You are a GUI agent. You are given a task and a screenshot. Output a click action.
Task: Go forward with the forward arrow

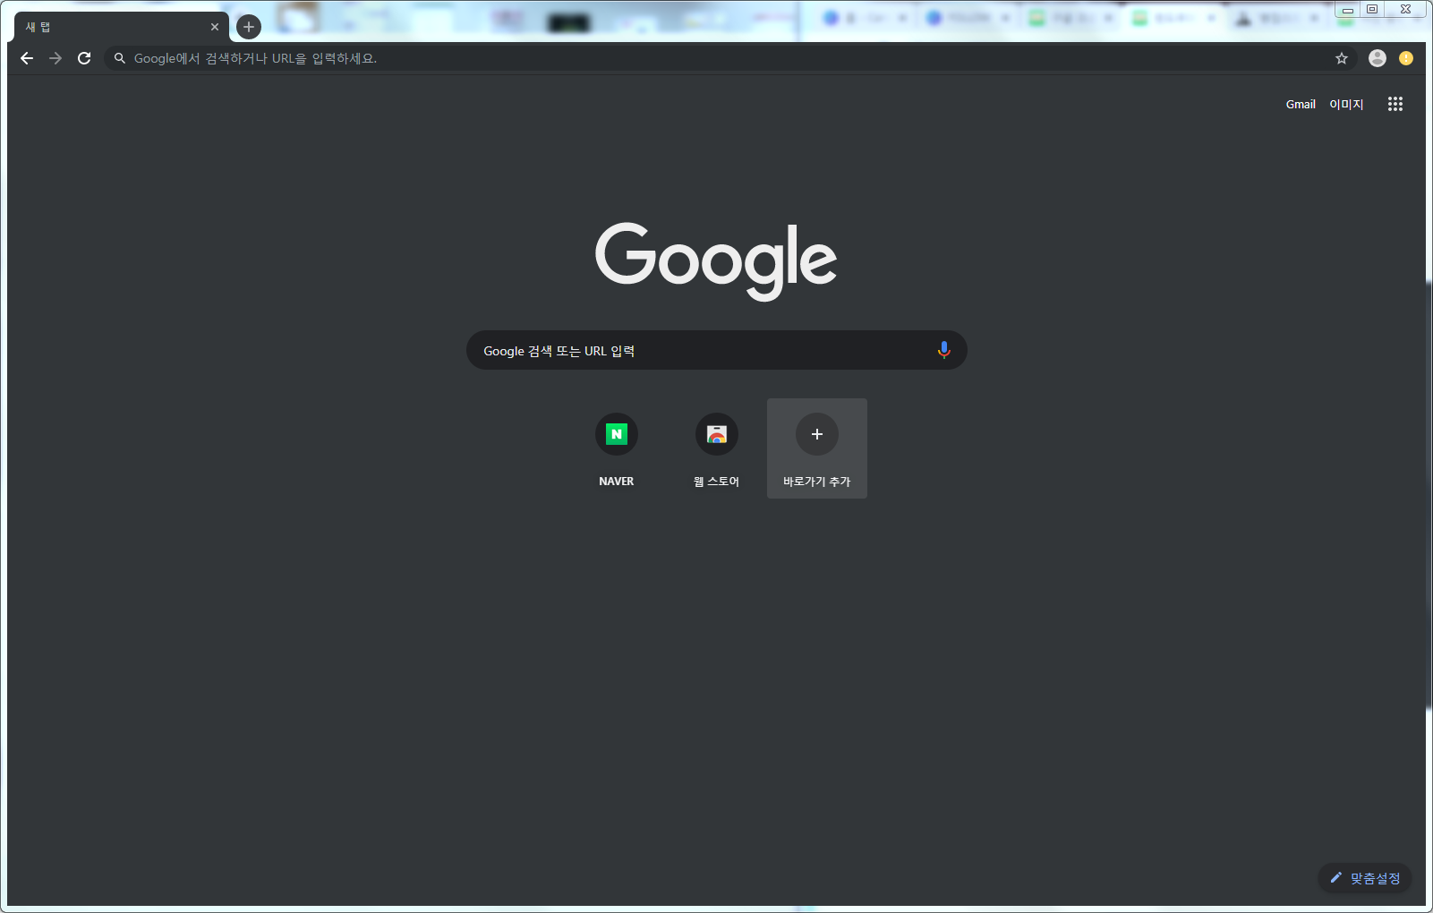click(x=55, y=58)
